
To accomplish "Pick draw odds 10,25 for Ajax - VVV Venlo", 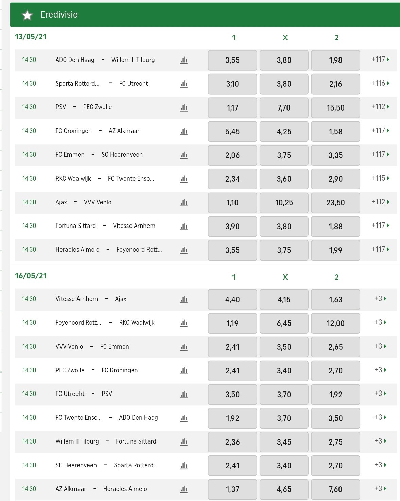I will [284, 203].
